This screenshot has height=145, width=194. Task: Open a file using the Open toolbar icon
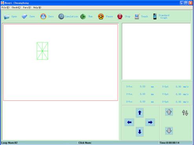pos(7,17)
